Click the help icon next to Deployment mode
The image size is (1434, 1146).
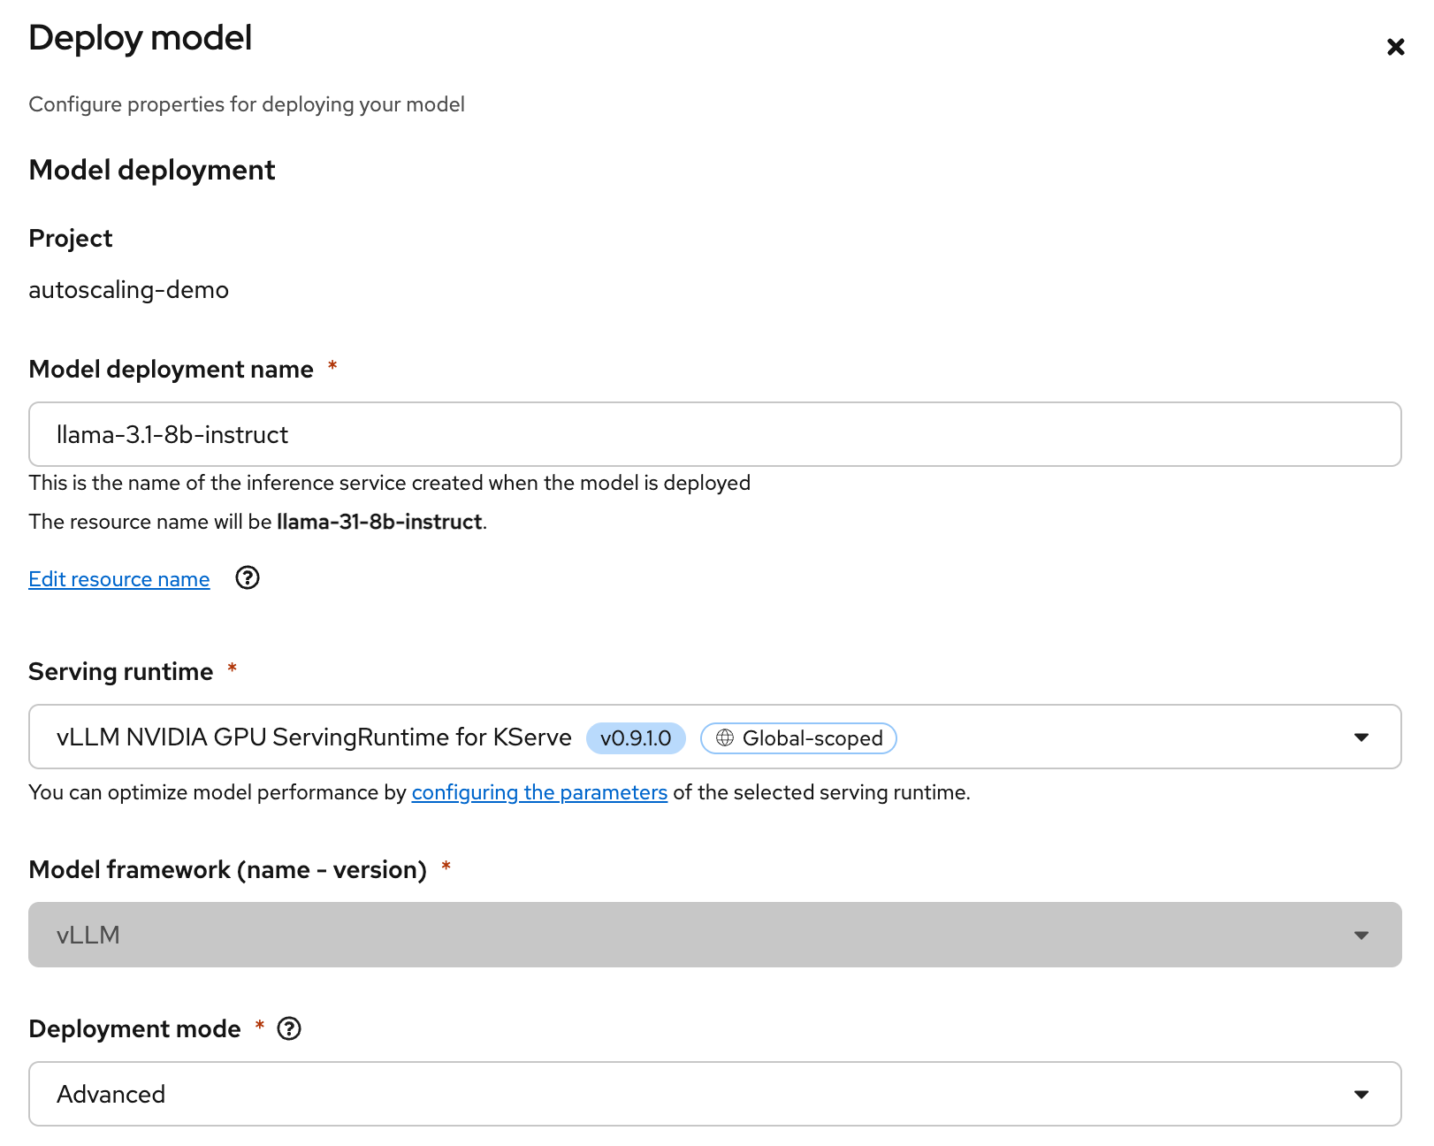[289, 1028]
